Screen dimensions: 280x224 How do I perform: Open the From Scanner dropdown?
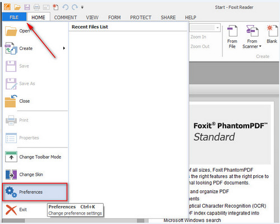point(252,37)
